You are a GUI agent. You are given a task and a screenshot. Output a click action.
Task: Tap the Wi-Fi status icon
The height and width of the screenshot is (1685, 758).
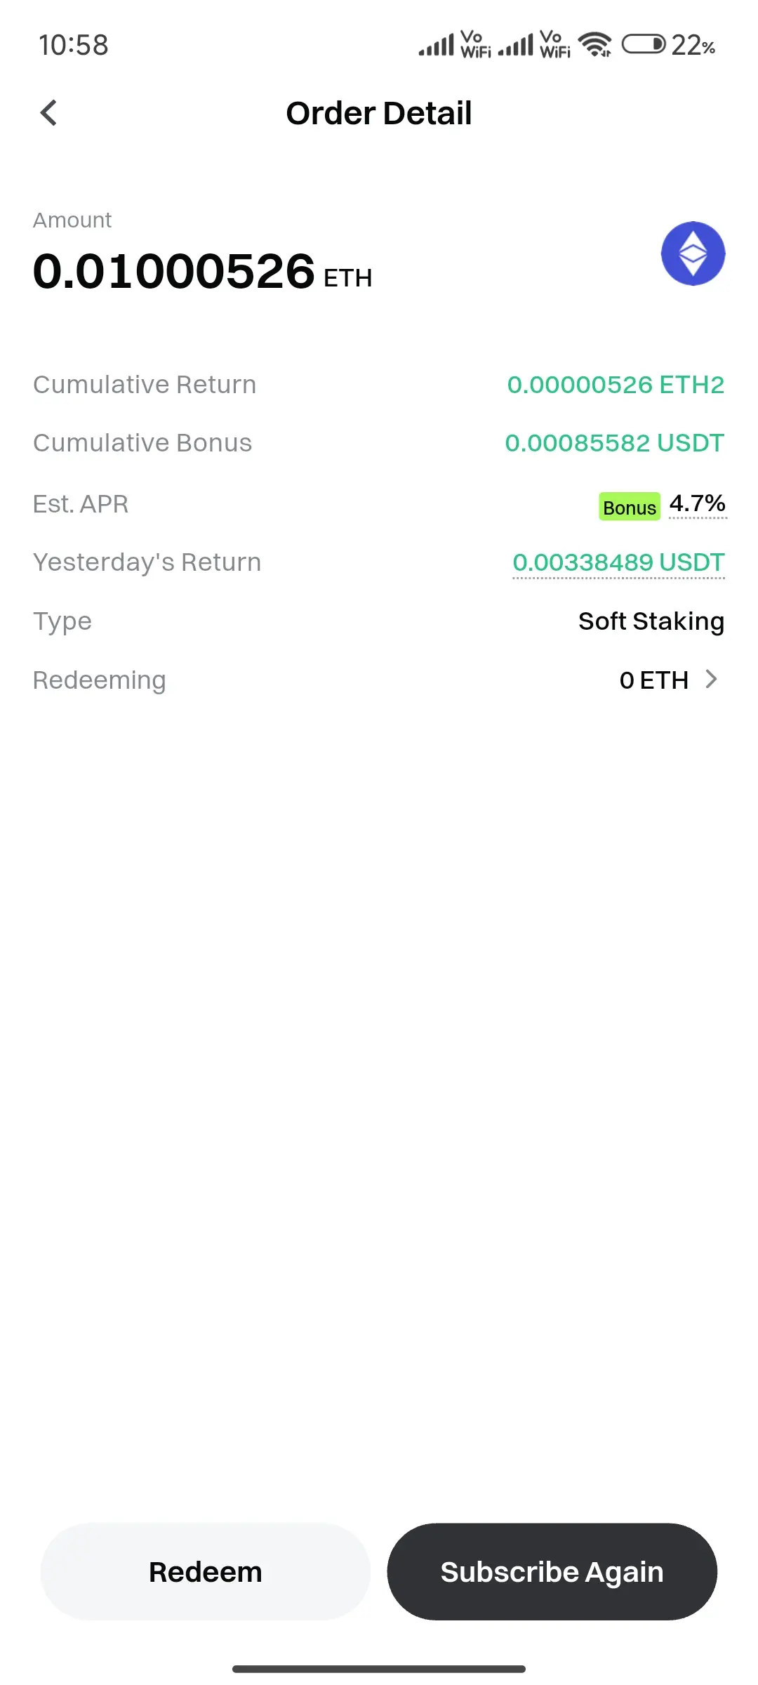click(595, 44)
